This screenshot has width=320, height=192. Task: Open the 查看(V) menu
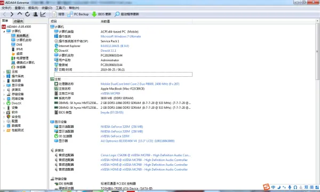point(20,8)
